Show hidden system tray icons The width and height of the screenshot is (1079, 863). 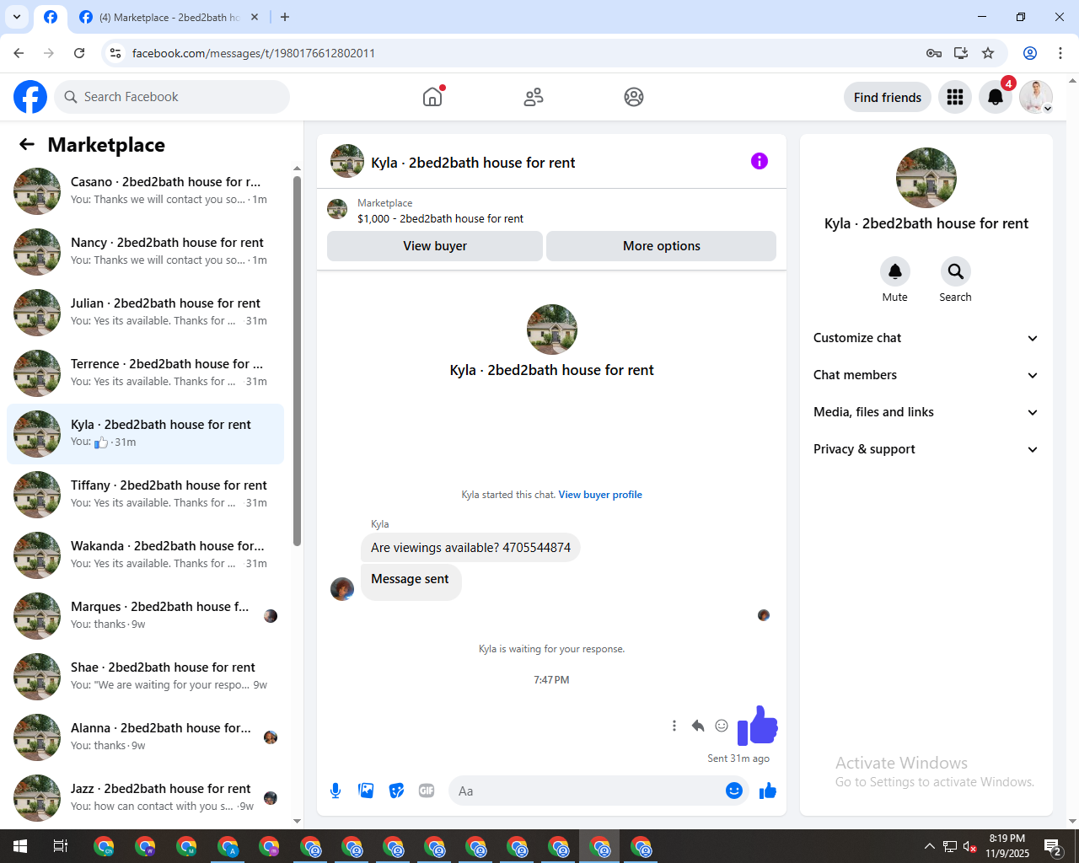[x=929, y=846]
